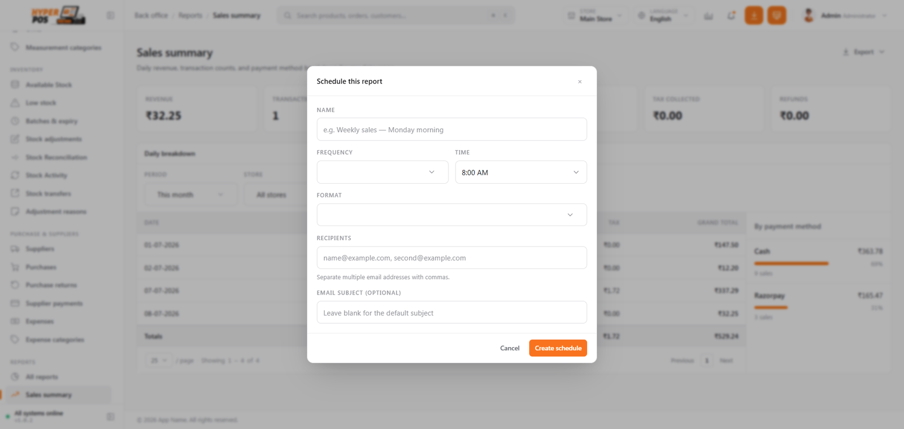Open the All stores filter dropdown

click(275, 194)
